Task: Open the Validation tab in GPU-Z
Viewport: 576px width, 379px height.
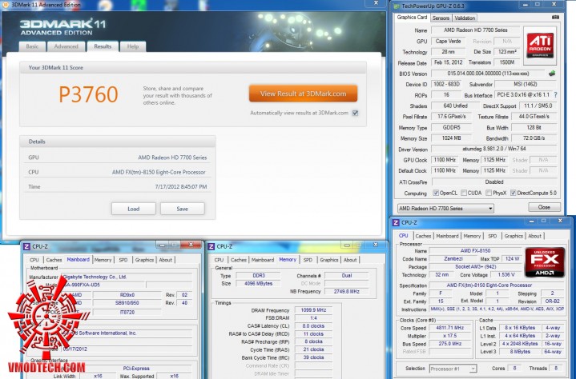Action: [465, 18]
